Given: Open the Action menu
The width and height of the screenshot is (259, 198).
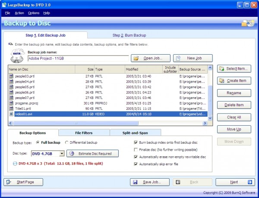Looking at the screenshot, I should (x=19, y=13).
